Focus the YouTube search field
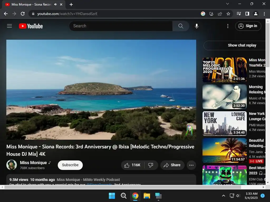 (121, 26)
